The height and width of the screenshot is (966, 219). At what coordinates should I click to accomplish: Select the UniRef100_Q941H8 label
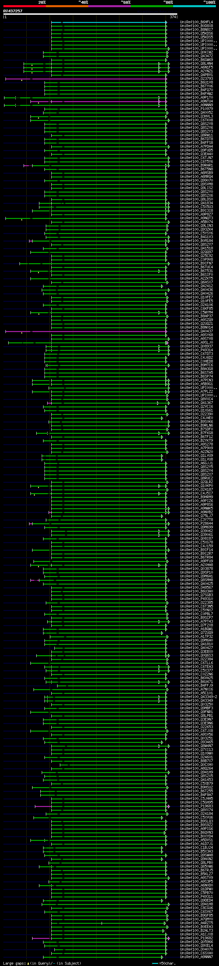point(196,904)
